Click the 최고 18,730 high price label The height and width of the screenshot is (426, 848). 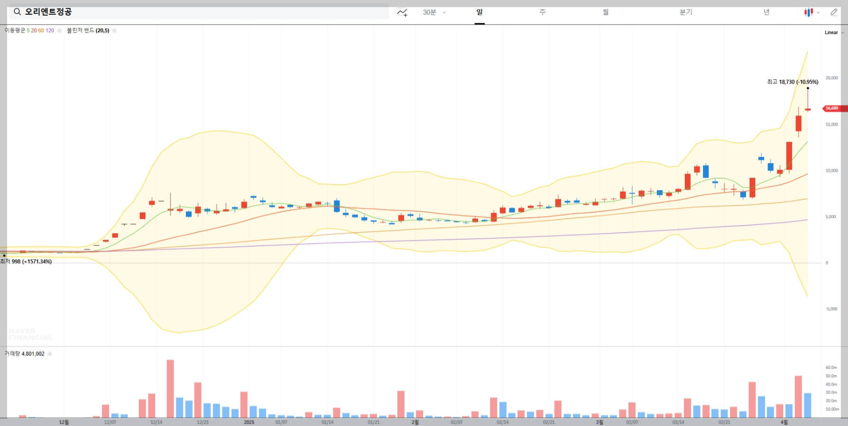tap(793, 82)
